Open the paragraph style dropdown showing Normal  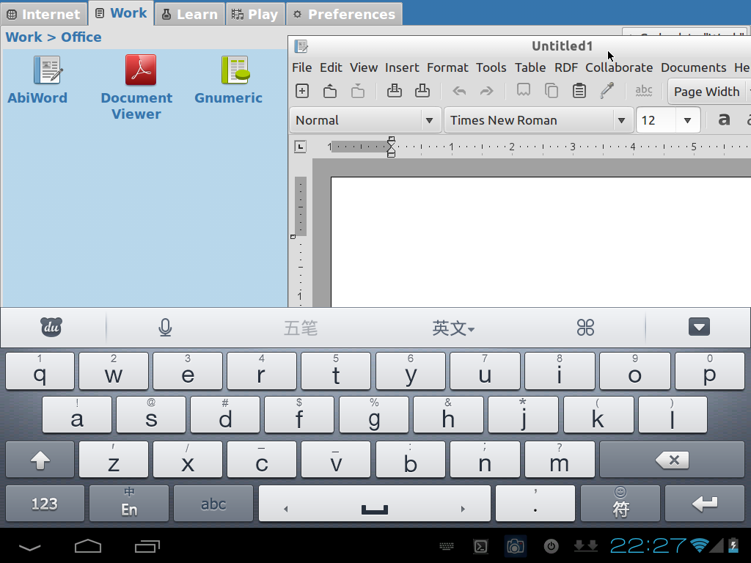click(365, 120)
